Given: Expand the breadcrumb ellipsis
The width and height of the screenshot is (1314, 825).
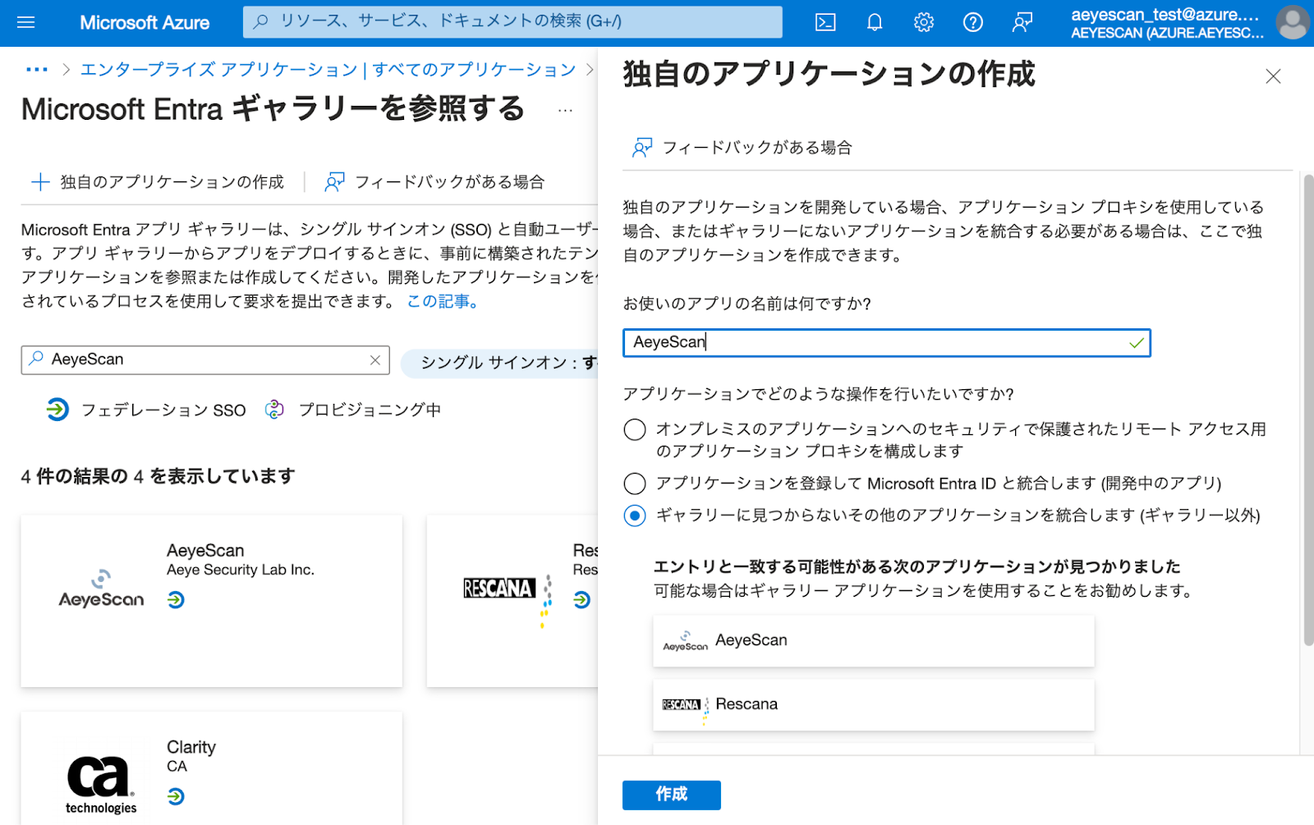Looking at the screenshot, I should (37, 70).
